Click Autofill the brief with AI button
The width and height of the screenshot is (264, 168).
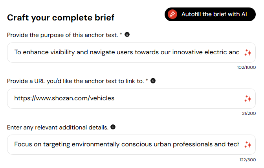(x=210, y=14)
